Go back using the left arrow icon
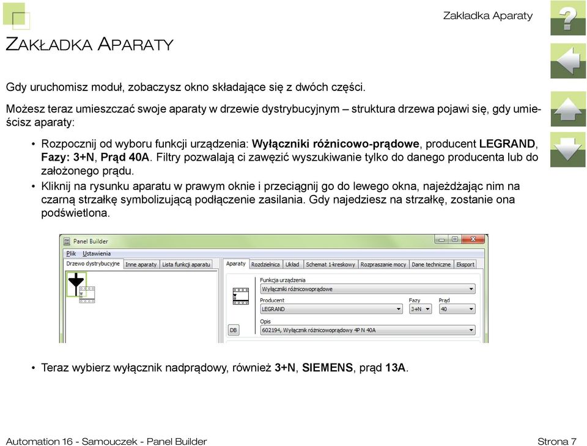 coord(568,61)
